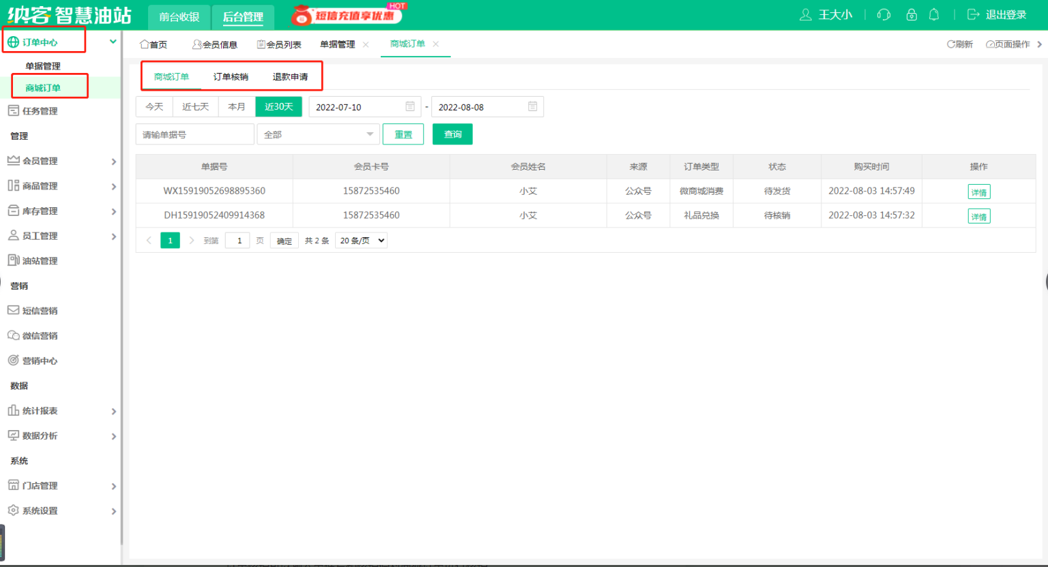Open the start date calendar icon

tap(410, 107)
